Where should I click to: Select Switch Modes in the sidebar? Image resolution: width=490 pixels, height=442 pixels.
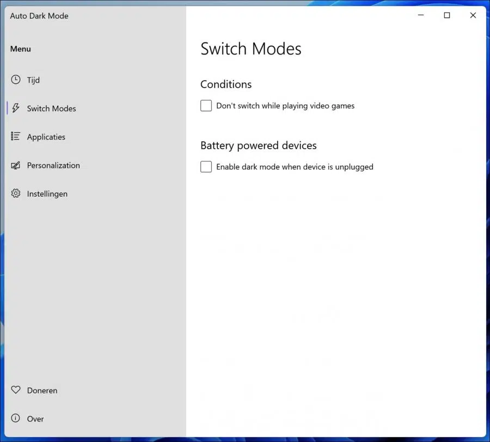pos(95,108)
